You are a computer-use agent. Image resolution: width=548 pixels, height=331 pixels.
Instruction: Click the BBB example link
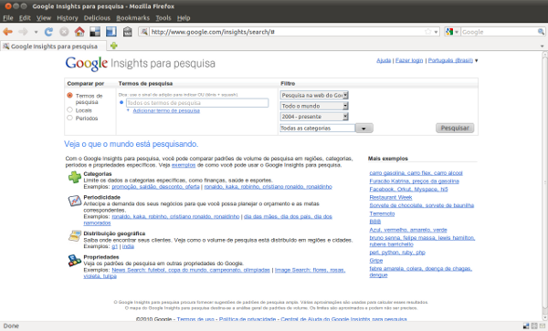(x=375, y=222)
